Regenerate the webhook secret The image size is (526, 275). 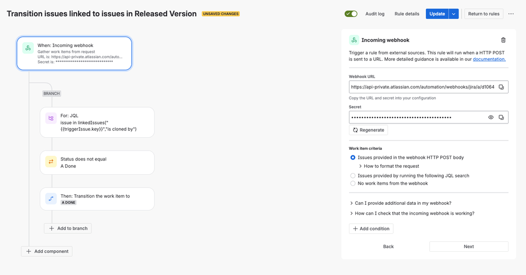[x=368, y=130]
